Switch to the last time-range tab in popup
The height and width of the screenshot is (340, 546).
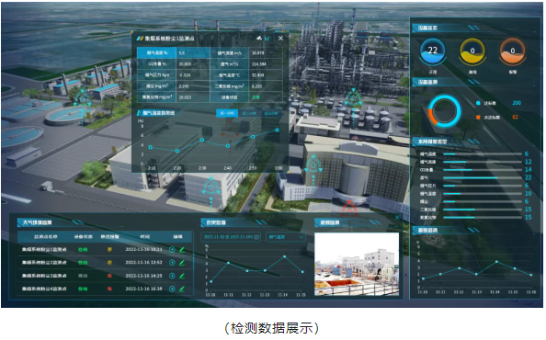tap(271, 113)
